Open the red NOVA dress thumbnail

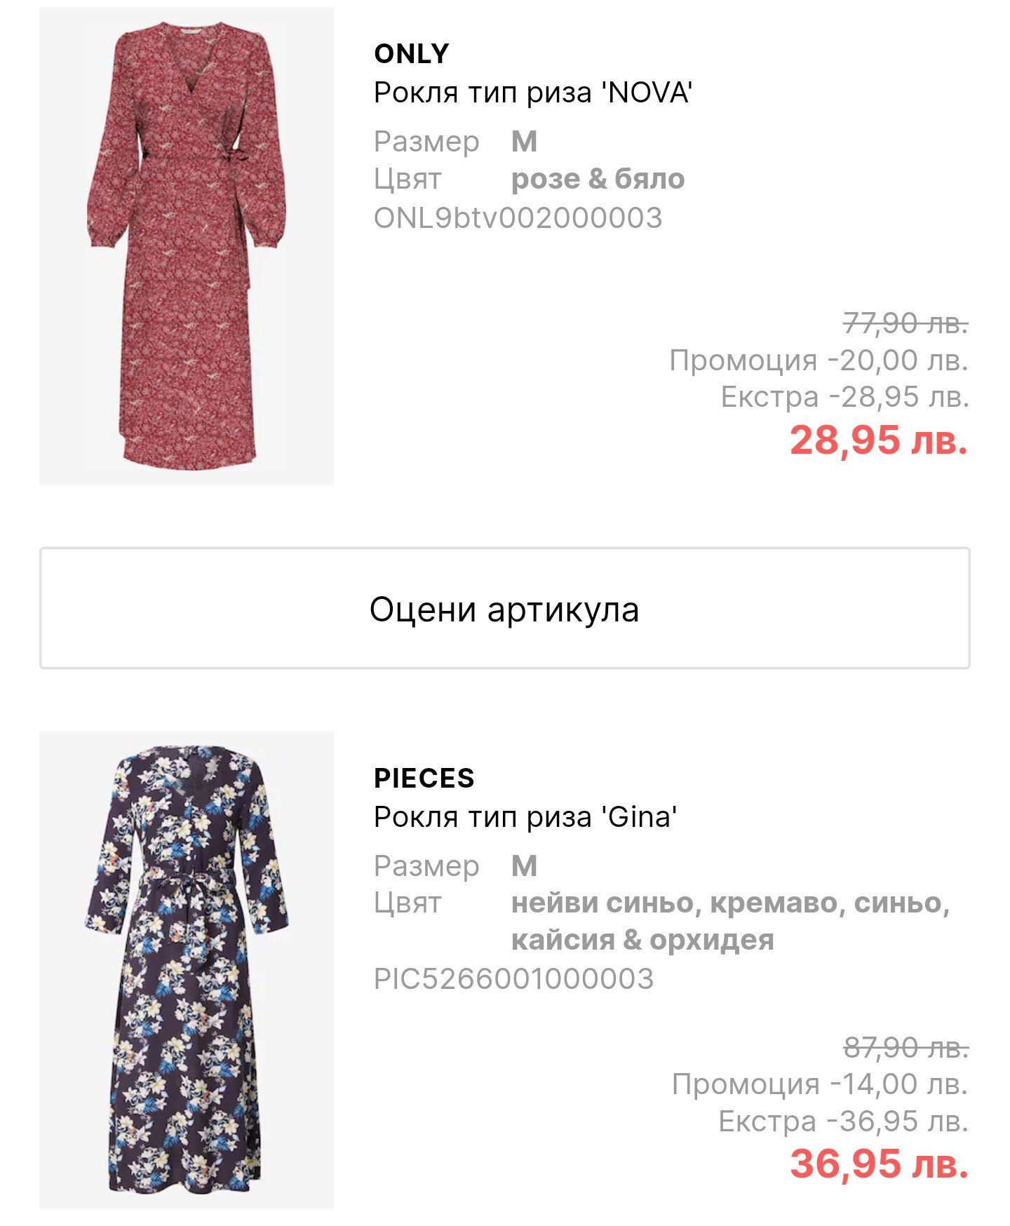point(187,245)
